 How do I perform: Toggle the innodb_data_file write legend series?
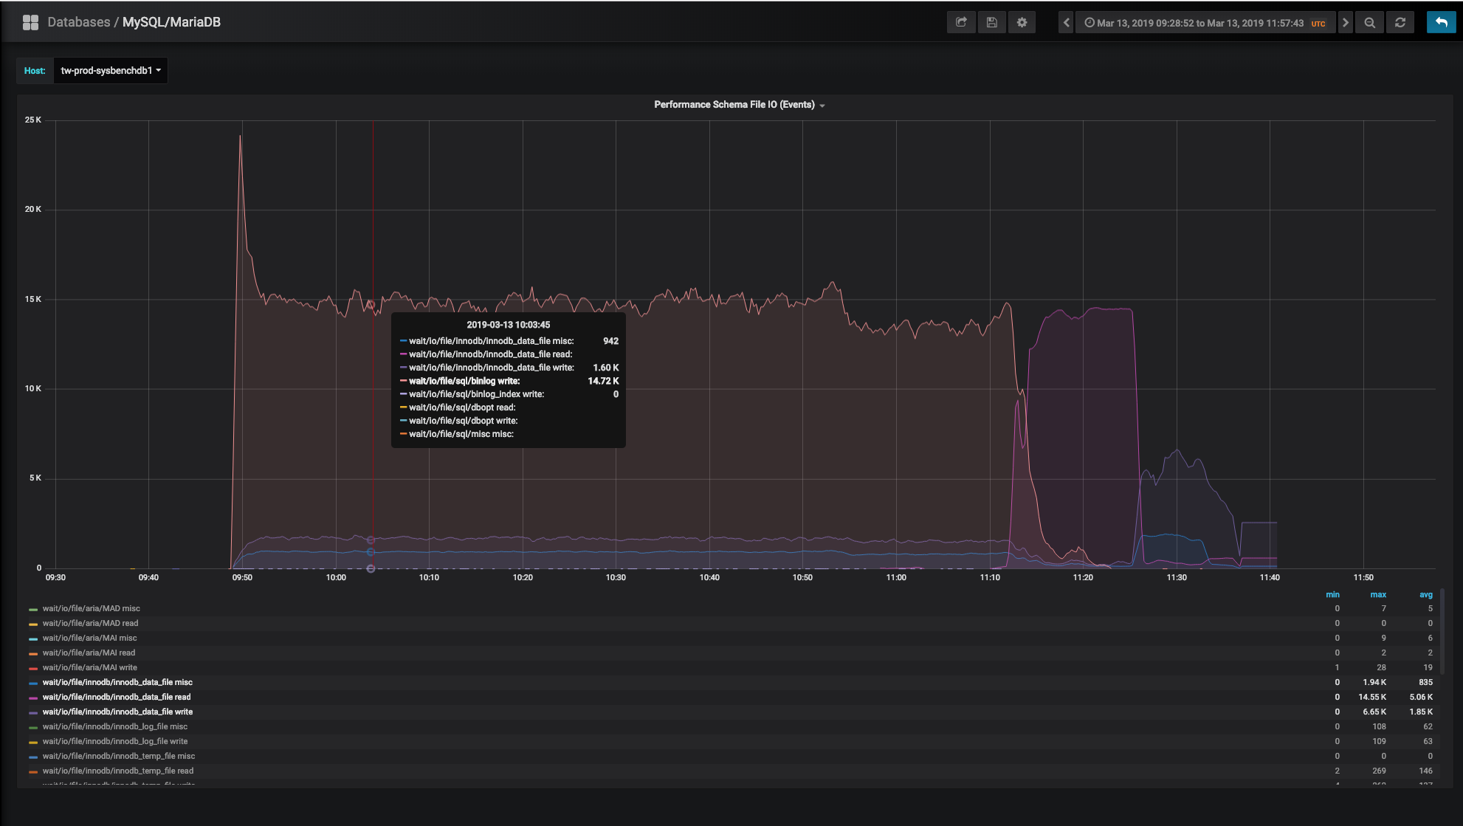117,712
